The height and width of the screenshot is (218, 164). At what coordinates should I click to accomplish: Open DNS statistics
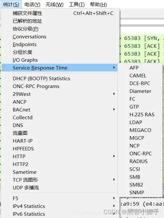(60, 125)
